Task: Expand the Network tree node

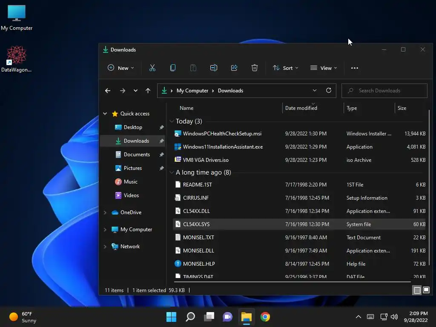Action: pyautogui.click(x=105, y=247)
